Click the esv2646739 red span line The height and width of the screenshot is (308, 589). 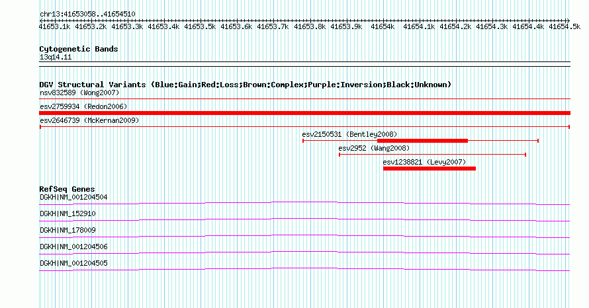click(304, 127)
